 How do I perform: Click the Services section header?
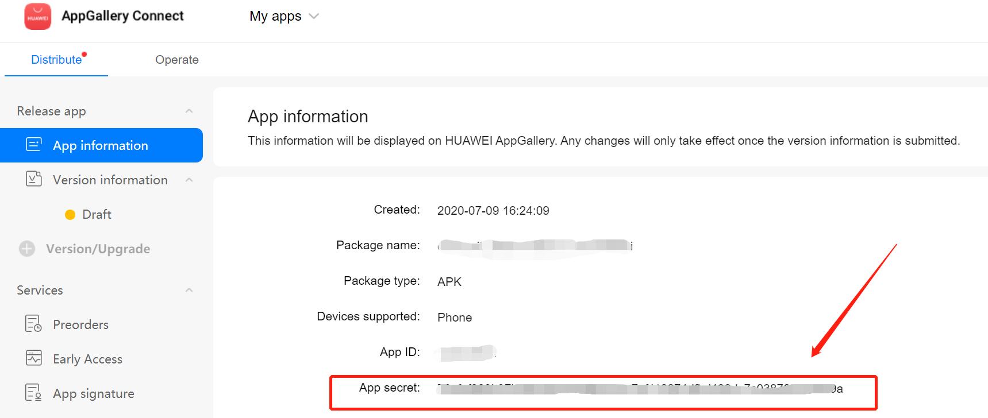click(x=40, y=290)
